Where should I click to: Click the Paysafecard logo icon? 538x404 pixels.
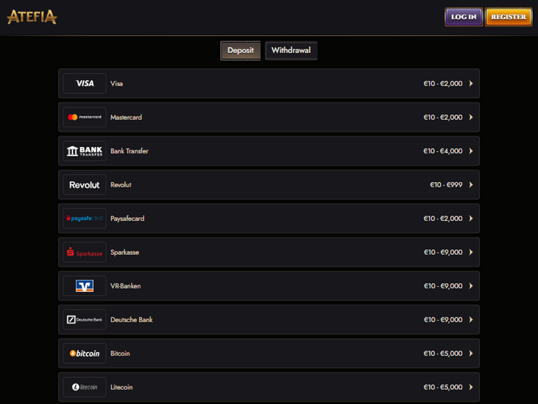tap(84, 218)
